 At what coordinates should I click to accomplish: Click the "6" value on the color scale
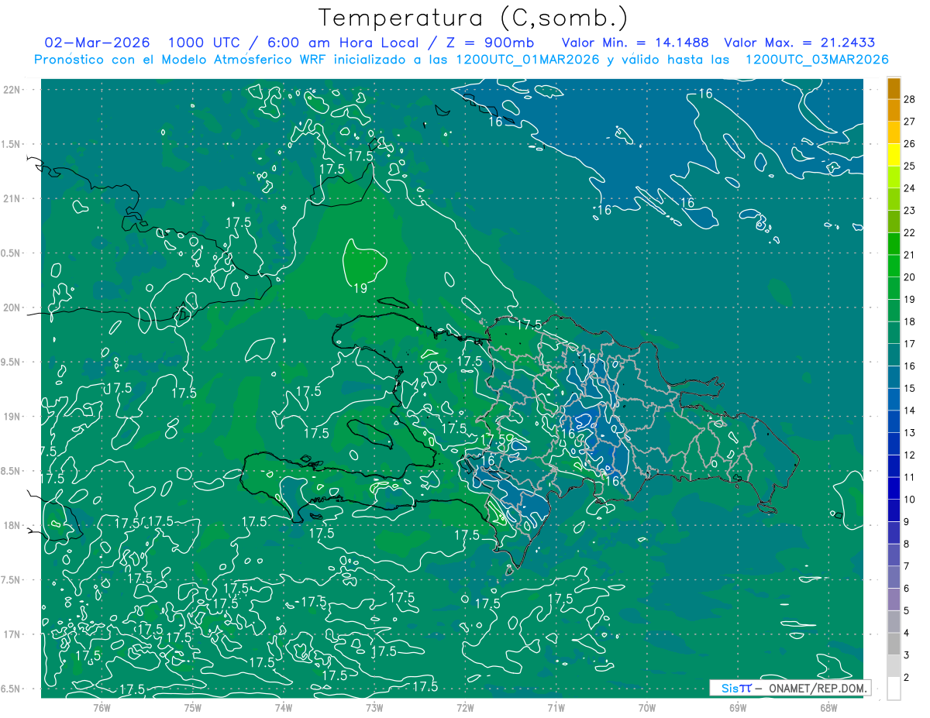907,589
